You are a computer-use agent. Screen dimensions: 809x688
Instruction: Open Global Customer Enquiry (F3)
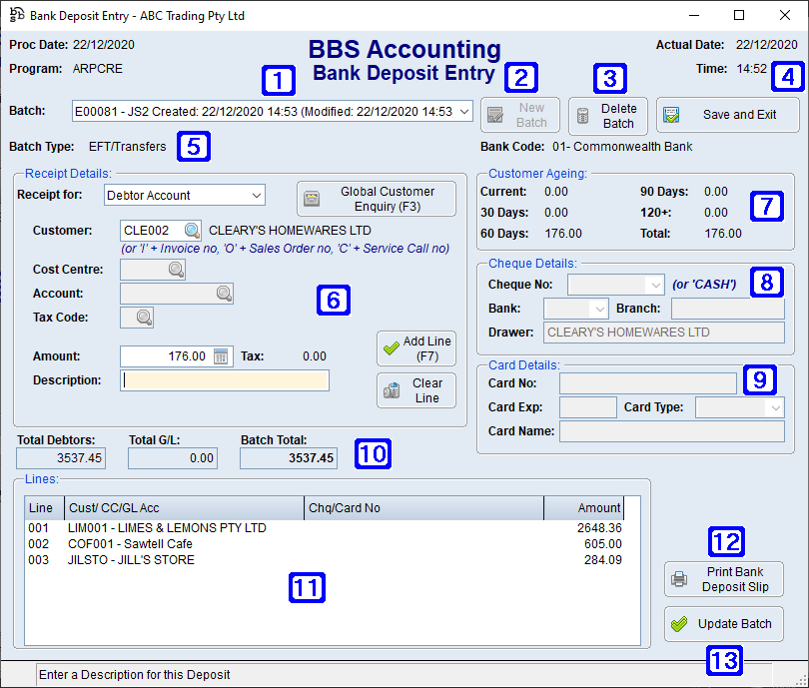pyautogui.click(x=376, y=198)
